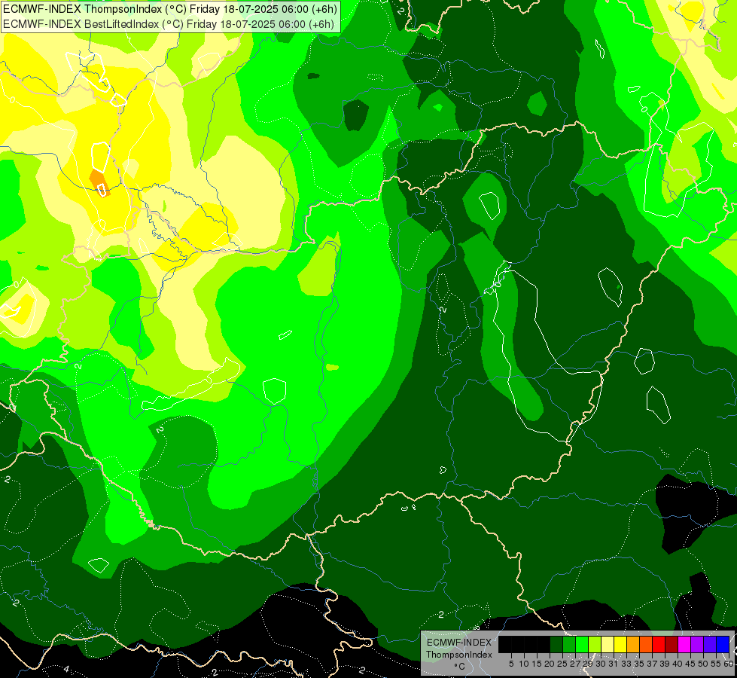Click the BestLiftedIndex title line at top
The image size is (737, 678).
[x=169, y=24]
